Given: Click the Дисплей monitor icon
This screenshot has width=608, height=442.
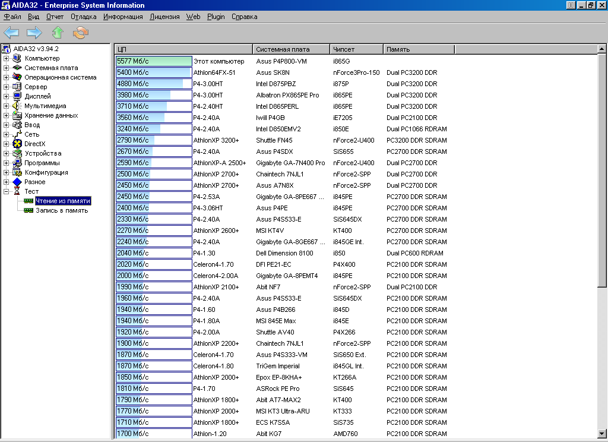Looking at the screenshot, I should tap(17, 96).
